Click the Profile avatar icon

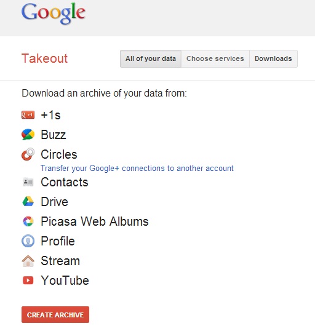(x=28, y=241)
